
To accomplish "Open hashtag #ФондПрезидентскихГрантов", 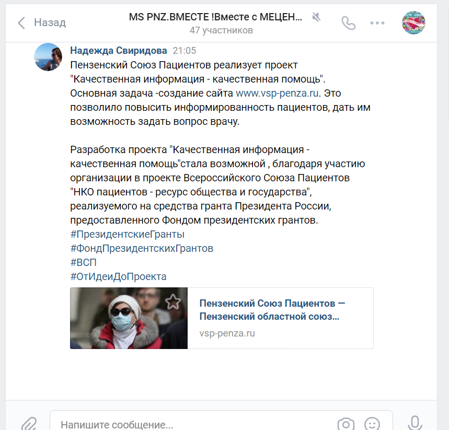I will coord(142,248).
